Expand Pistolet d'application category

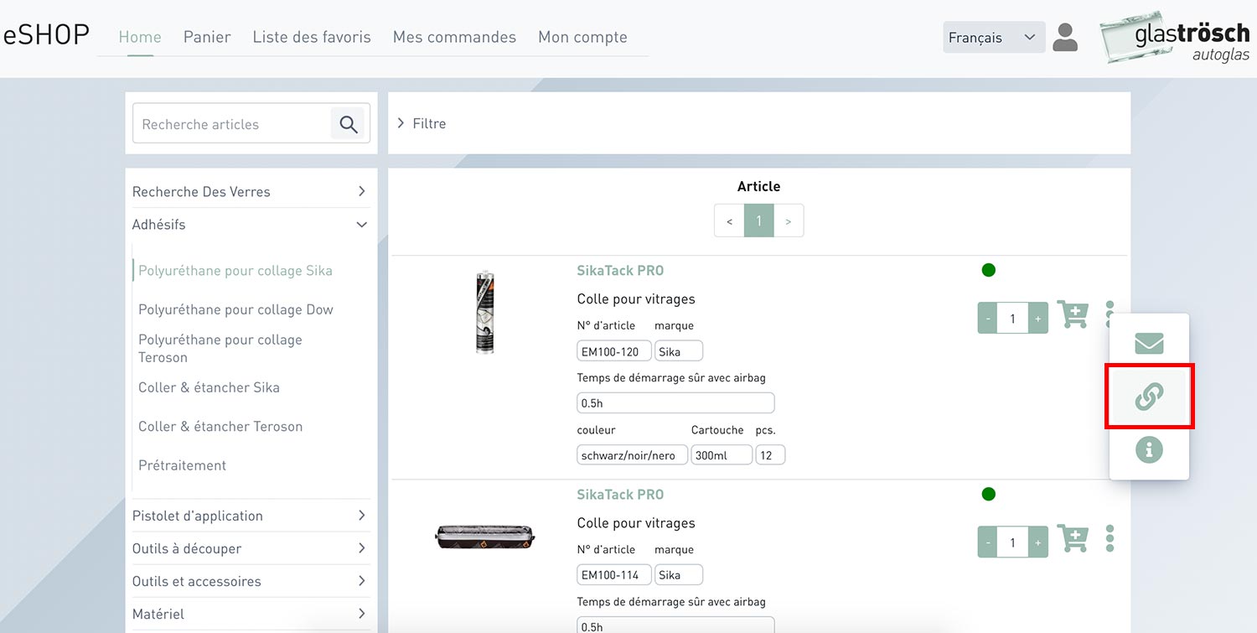pyautogui.click(x=250, y=516)
